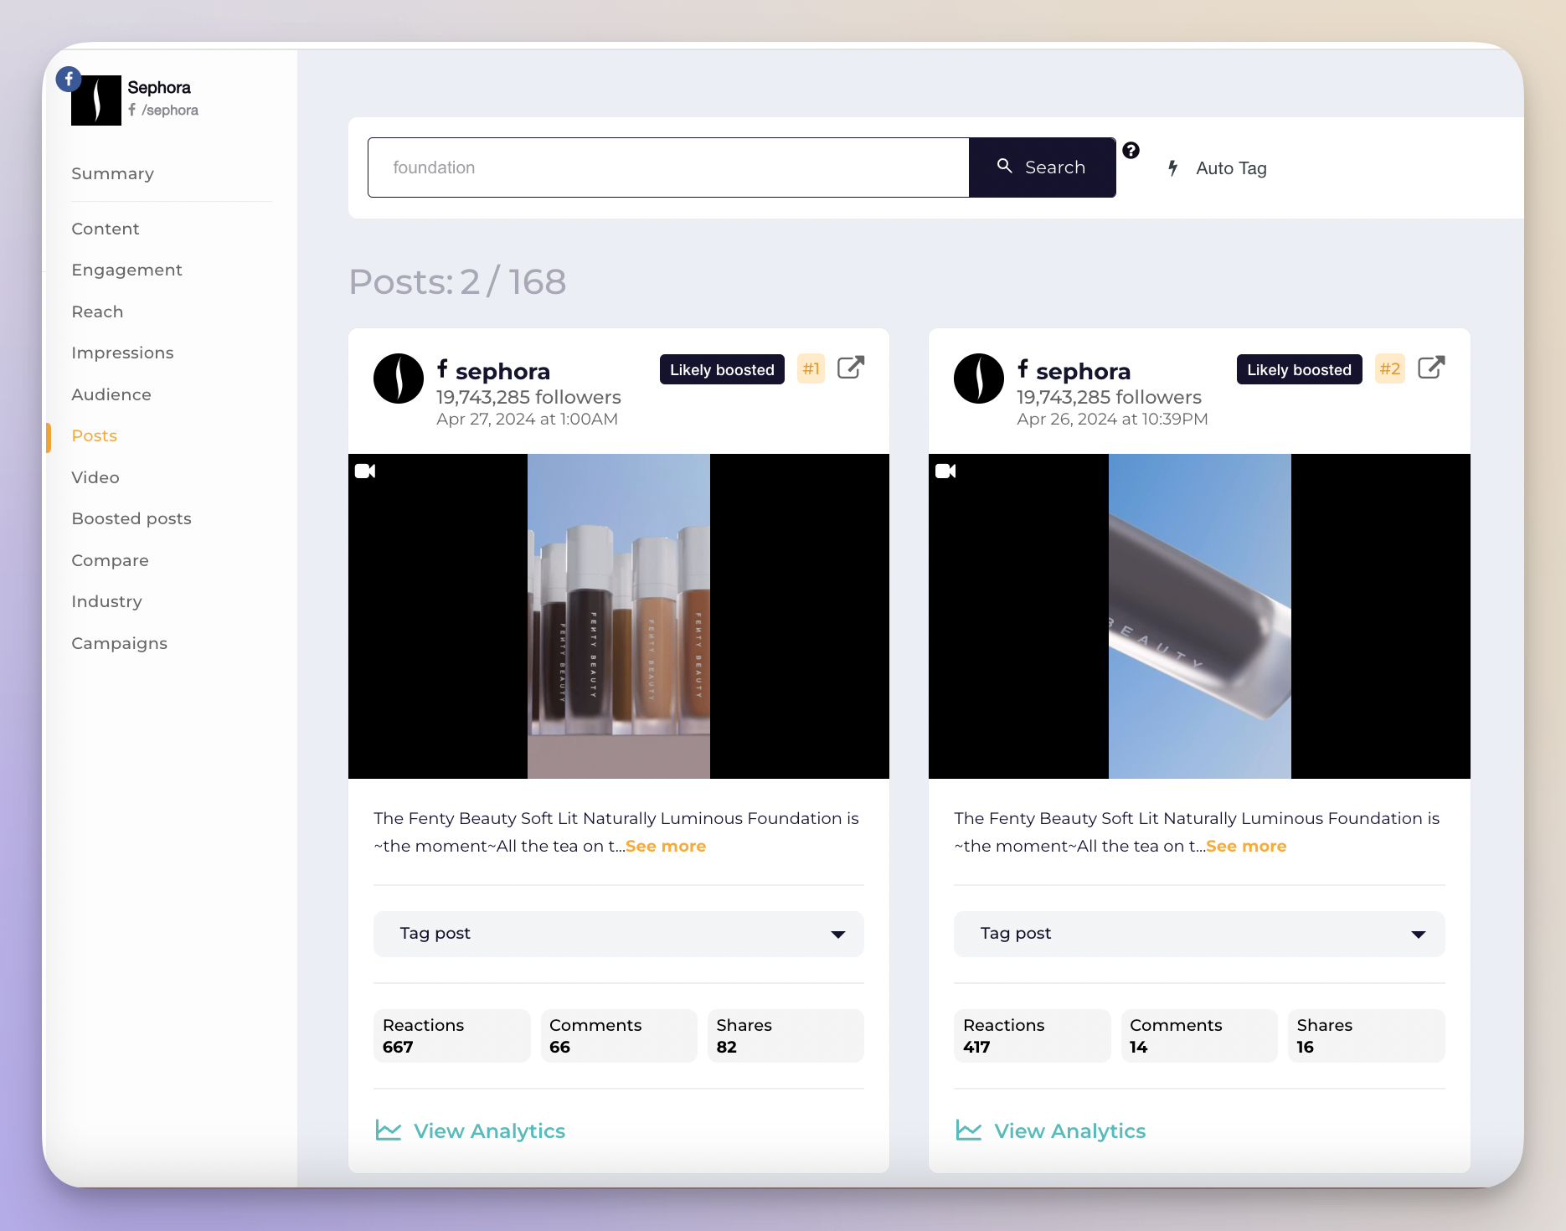The image size is (1566, 1231).
Task: Open the Summary section
Action: 112,174
